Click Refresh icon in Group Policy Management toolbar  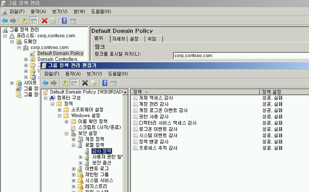pos(54,21)
